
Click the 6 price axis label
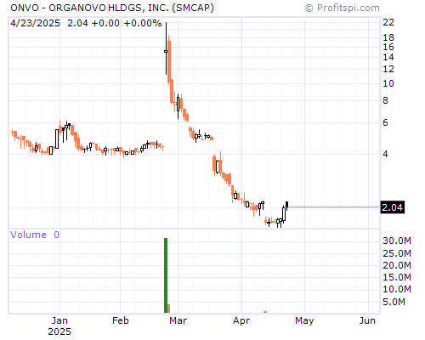(386, 122)
